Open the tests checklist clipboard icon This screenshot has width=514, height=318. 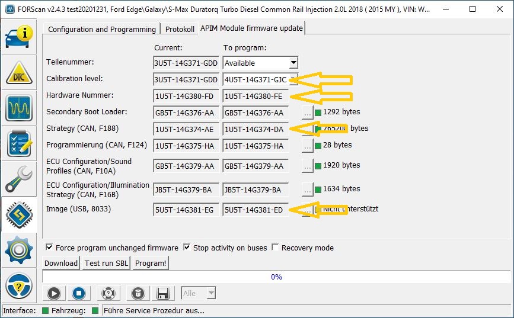[x=20, y=144]
